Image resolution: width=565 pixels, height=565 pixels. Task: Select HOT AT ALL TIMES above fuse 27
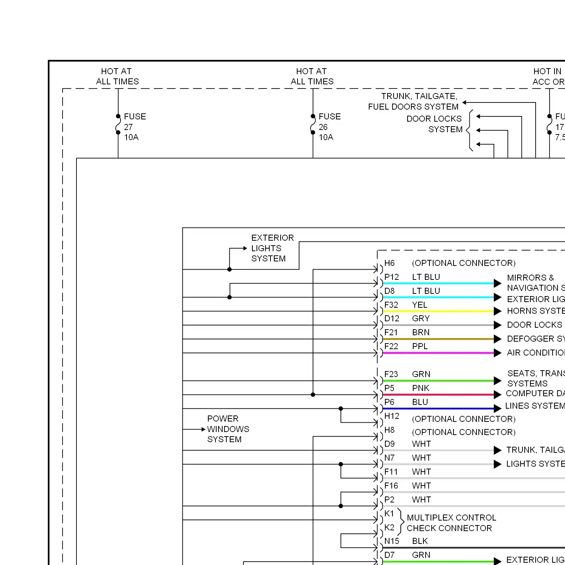pyautogui.click(x=117, y=76)
